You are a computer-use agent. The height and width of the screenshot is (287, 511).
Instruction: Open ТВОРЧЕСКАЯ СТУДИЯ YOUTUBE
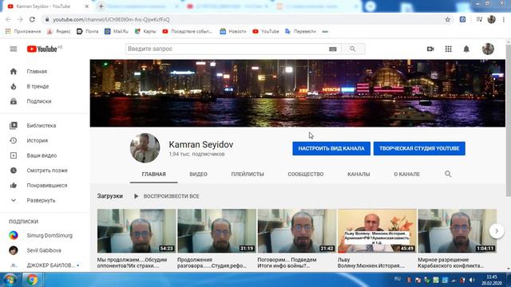click(419, 148)
